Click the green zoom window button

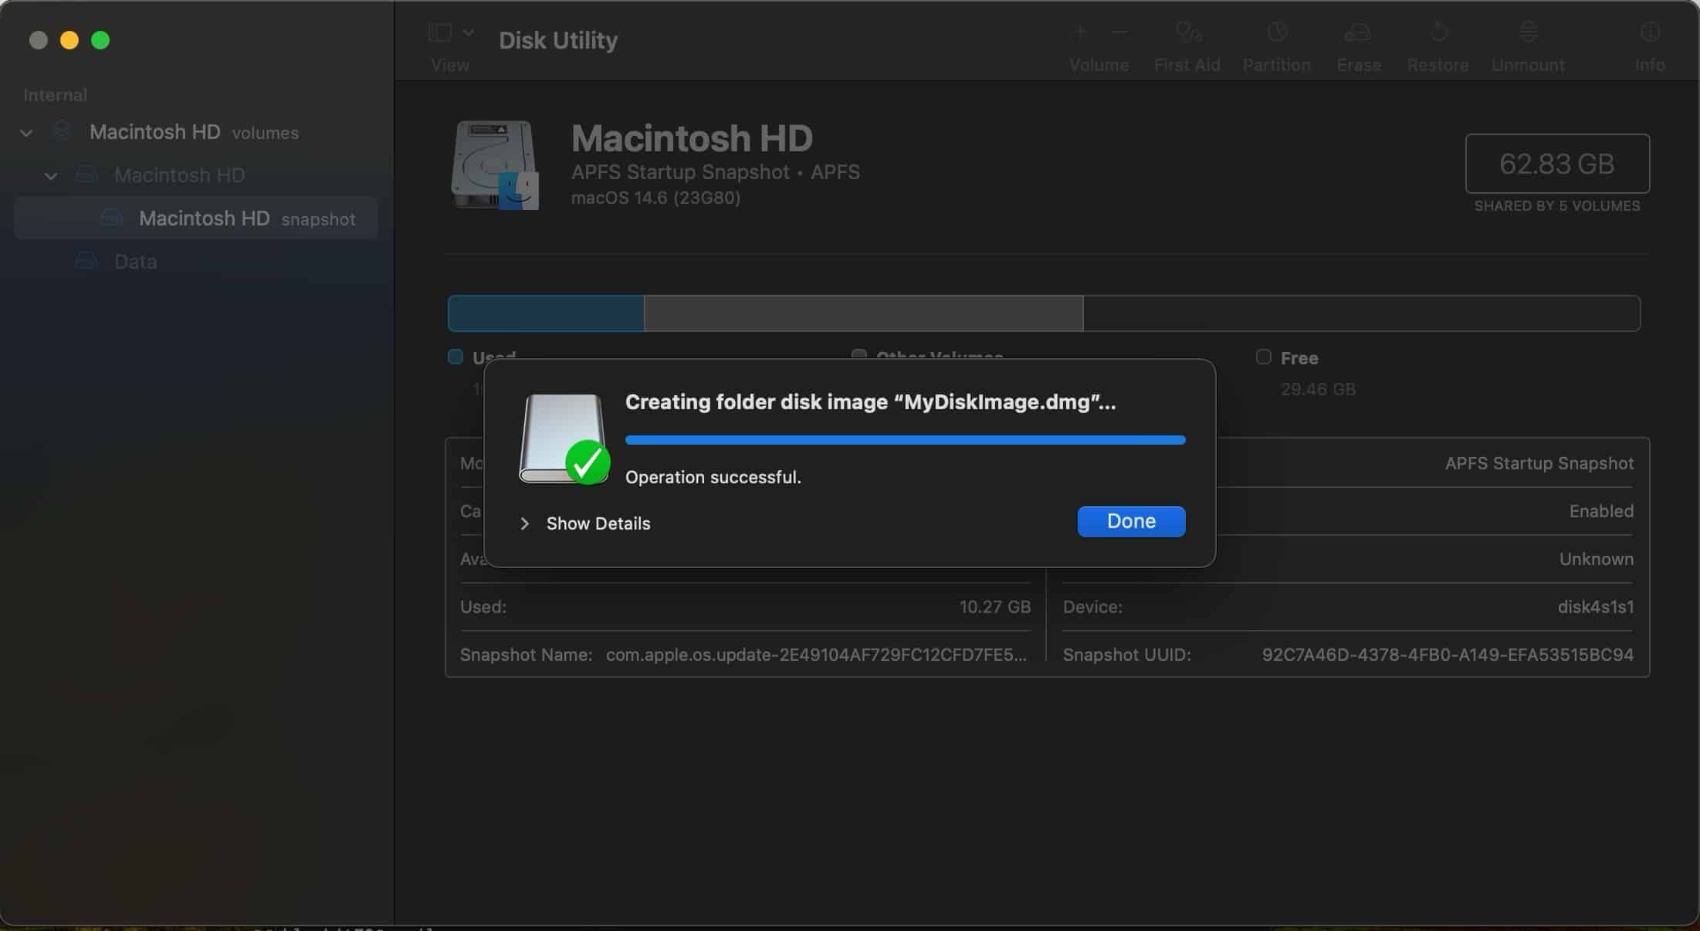click(x=100, y=40)
